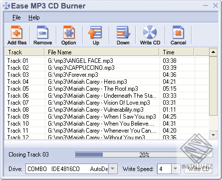Image resolution: width=222 pixels, height=180 pixels.
Task: Select Track 02 row
Action: point(107,68)
